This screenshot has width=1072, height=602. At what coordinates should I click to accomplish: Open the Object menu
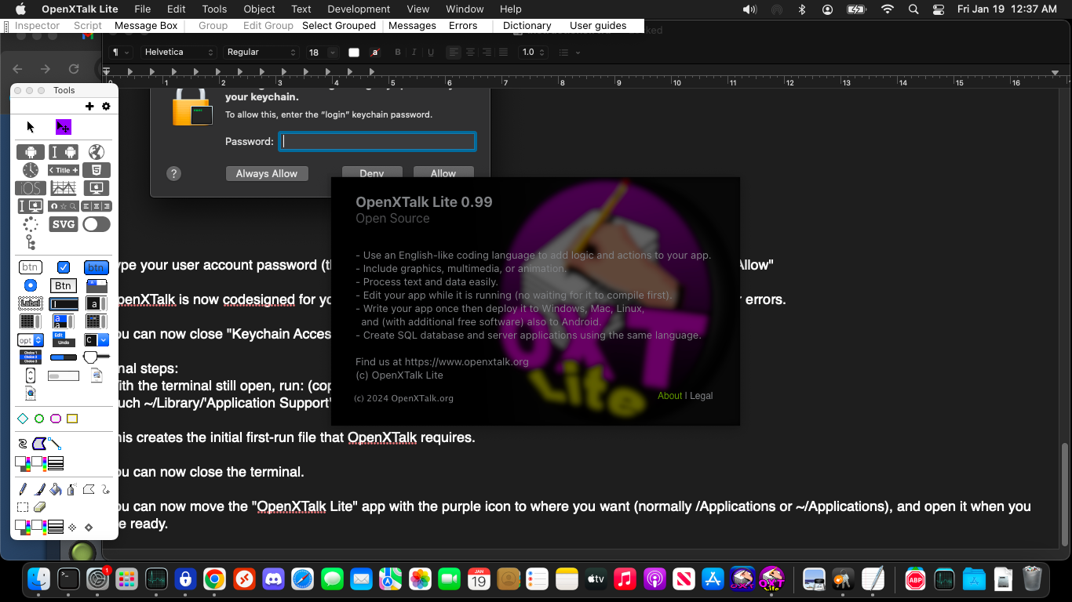pyautogui.click(x=259, y=9)
